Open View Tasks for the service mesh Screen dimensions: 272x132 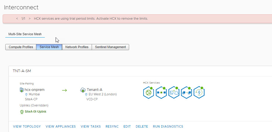coord(91,126)
